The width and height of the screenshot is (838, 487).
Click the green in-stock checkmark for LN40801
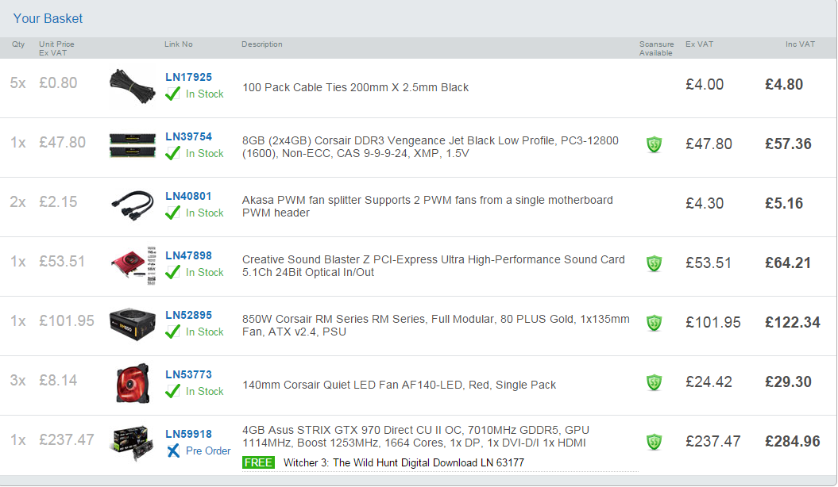point(172,213)
